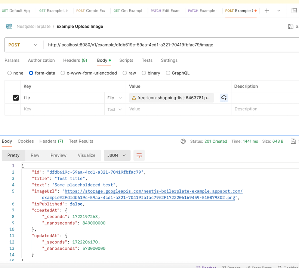
Task: Click the Example Upload Image title
Action: click(x=80, y=26)
